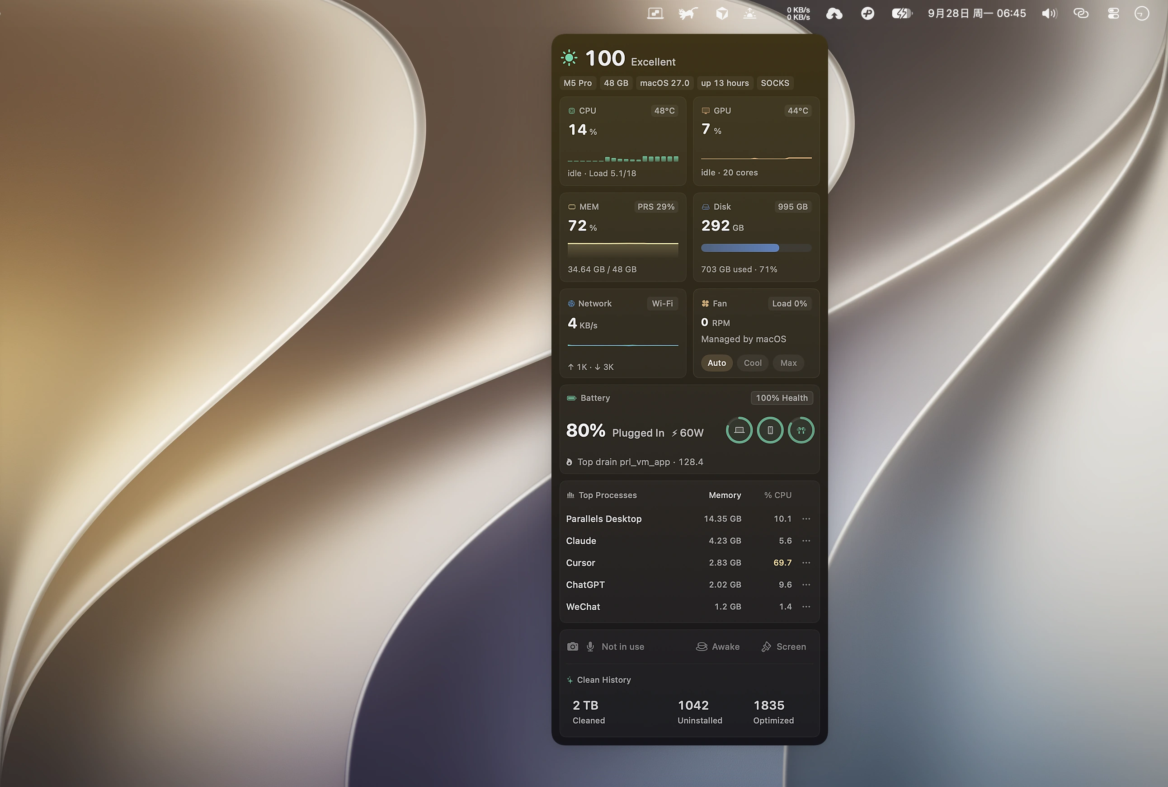Open more options for Parallels Desktop process
This screenshot has height=787, width=1168.
(806, 518)
